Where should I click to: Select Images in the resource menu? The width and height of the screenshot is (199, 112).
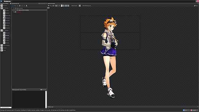(6, 38)
